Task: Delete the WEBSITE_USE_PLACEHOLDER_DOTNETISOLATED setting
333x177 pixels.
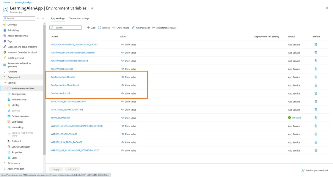Action: pos(315,151)
